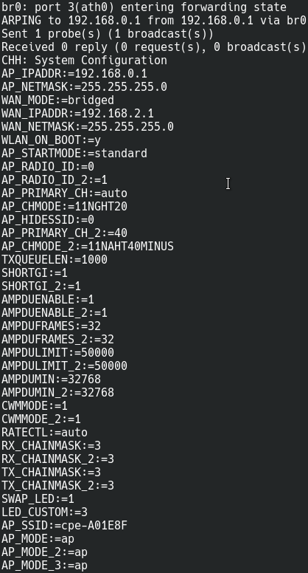Screen dimensions: 308x573
Task: Click the AP_MODE_3:=ap line
Action: (44, 566)
